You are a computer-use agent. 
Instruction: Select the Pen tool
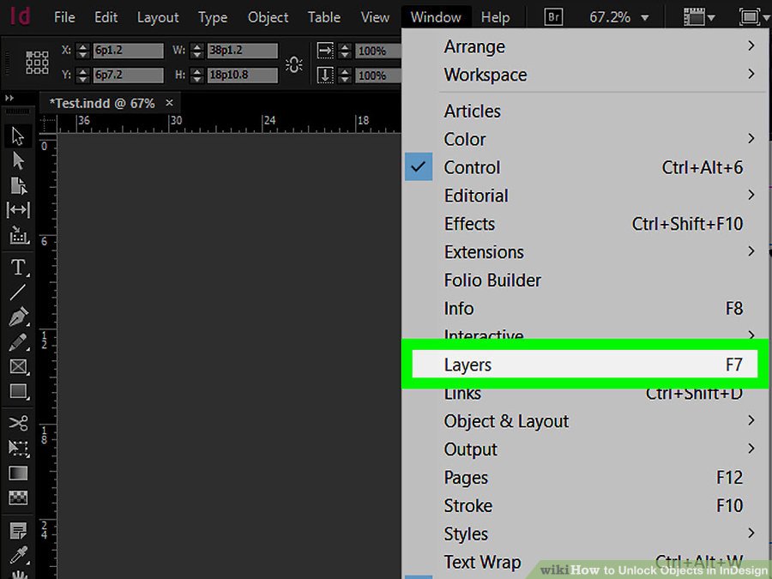[18, 317]
